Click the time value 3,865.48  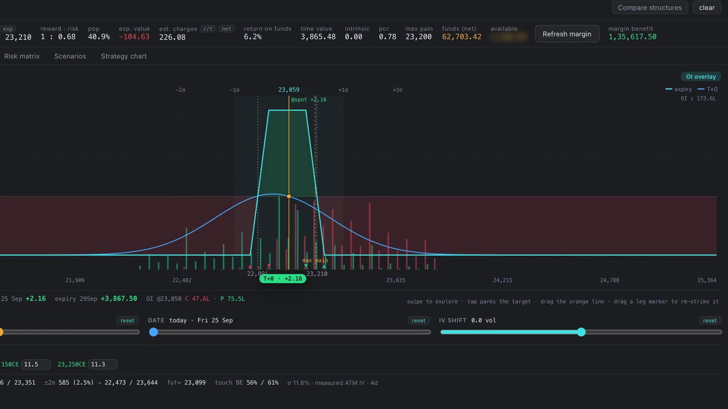(318, 37)
